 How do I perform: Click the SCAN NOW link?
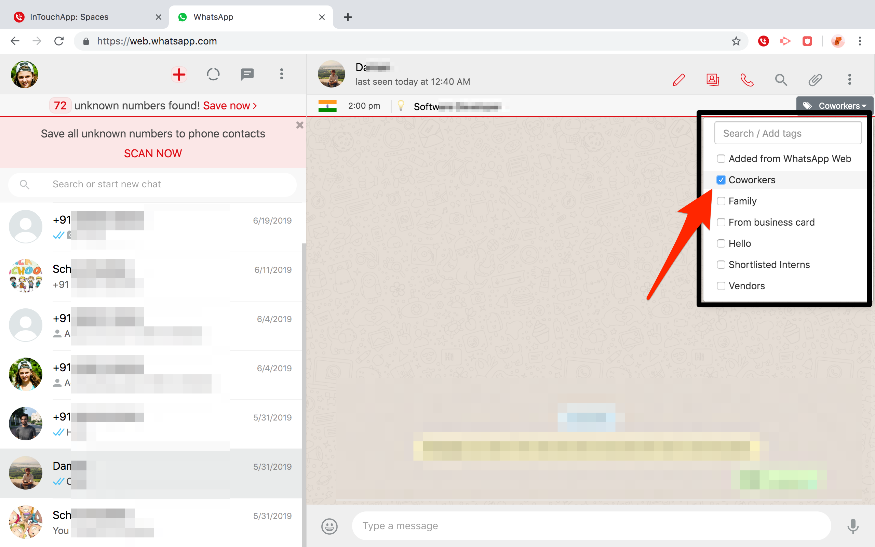click(x=153, y=154)
